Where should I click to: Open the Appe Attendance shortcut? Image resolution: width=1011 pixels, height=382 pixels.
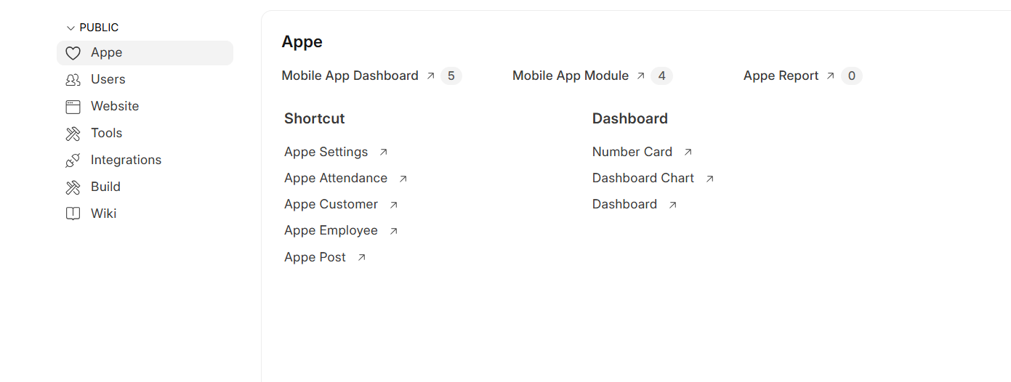pos(336,178)
